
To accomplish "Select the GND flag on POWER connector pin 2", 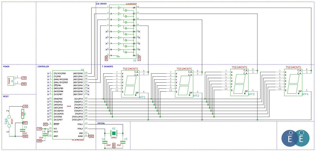I will pos(23,84).
